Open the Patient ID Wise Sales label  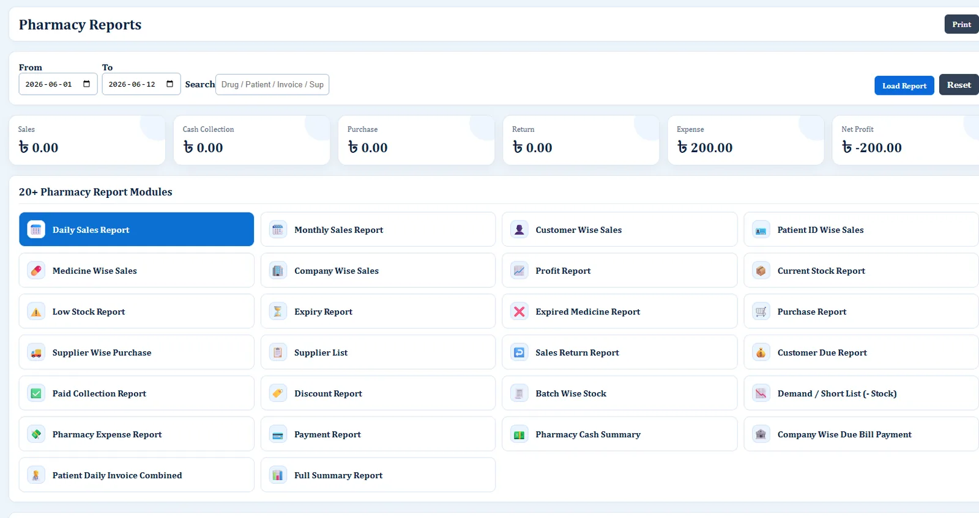821,230
